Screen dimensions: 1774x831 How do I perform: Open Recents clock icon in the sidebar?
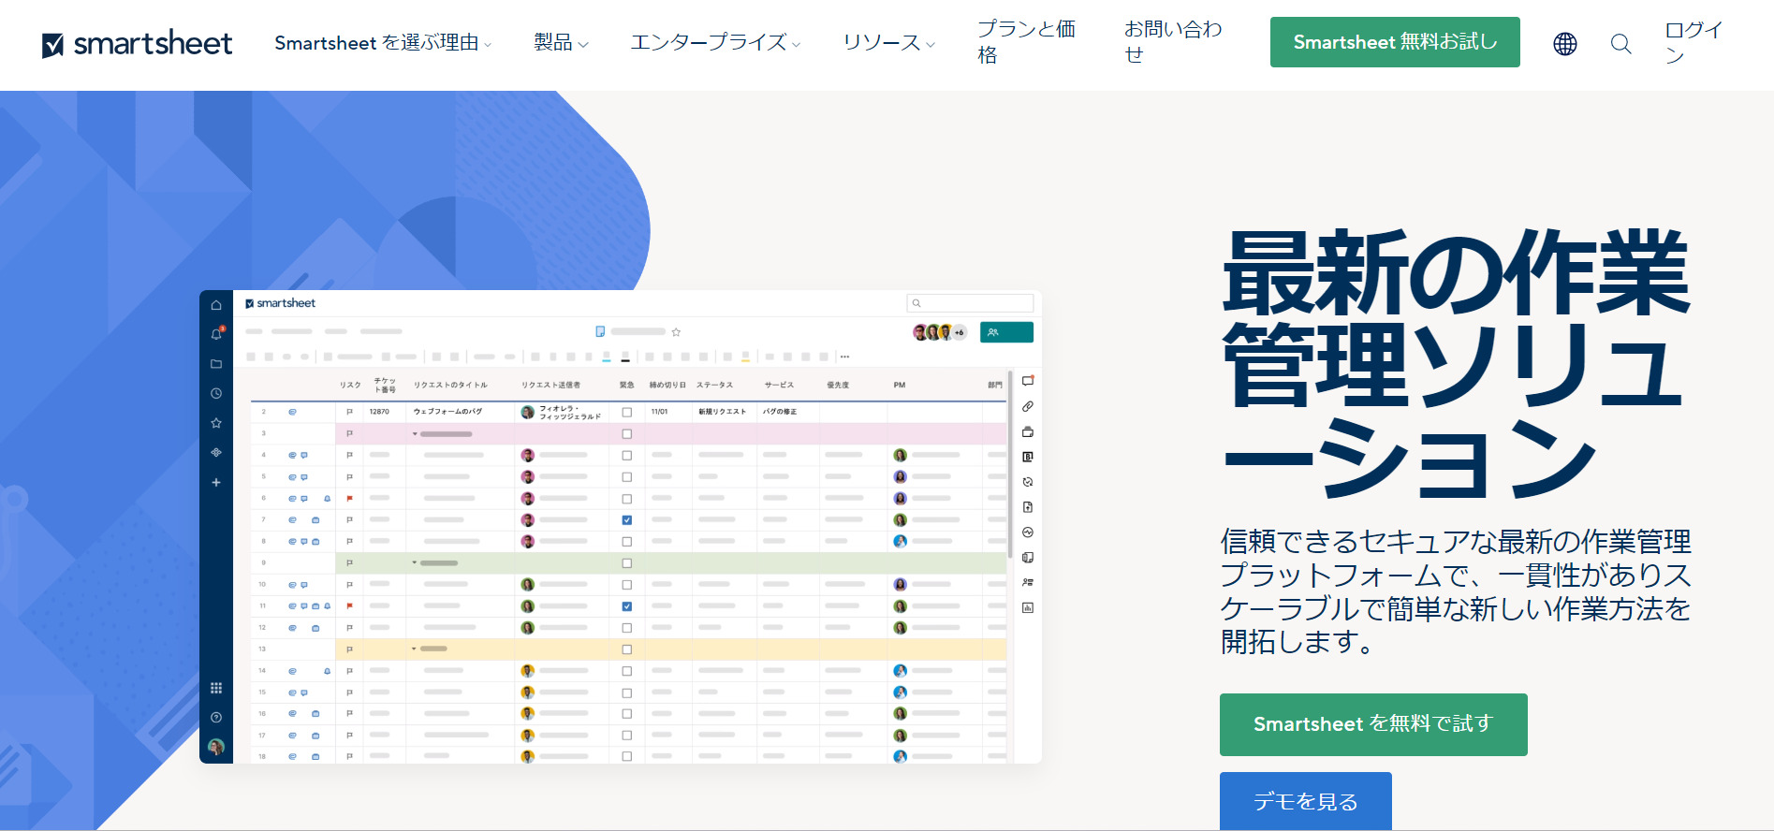[x=216, y=394]
